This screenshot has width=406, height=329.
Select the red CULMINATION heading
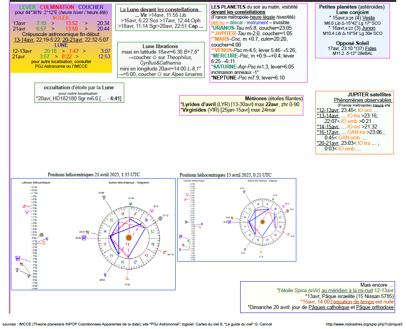click(57, 7)
